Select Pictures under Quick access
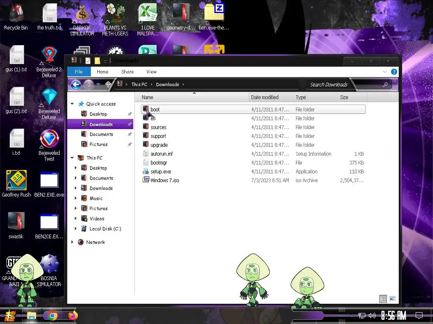Image resolution: width=433 pixels, height=324 pixels. click(100, 144)
